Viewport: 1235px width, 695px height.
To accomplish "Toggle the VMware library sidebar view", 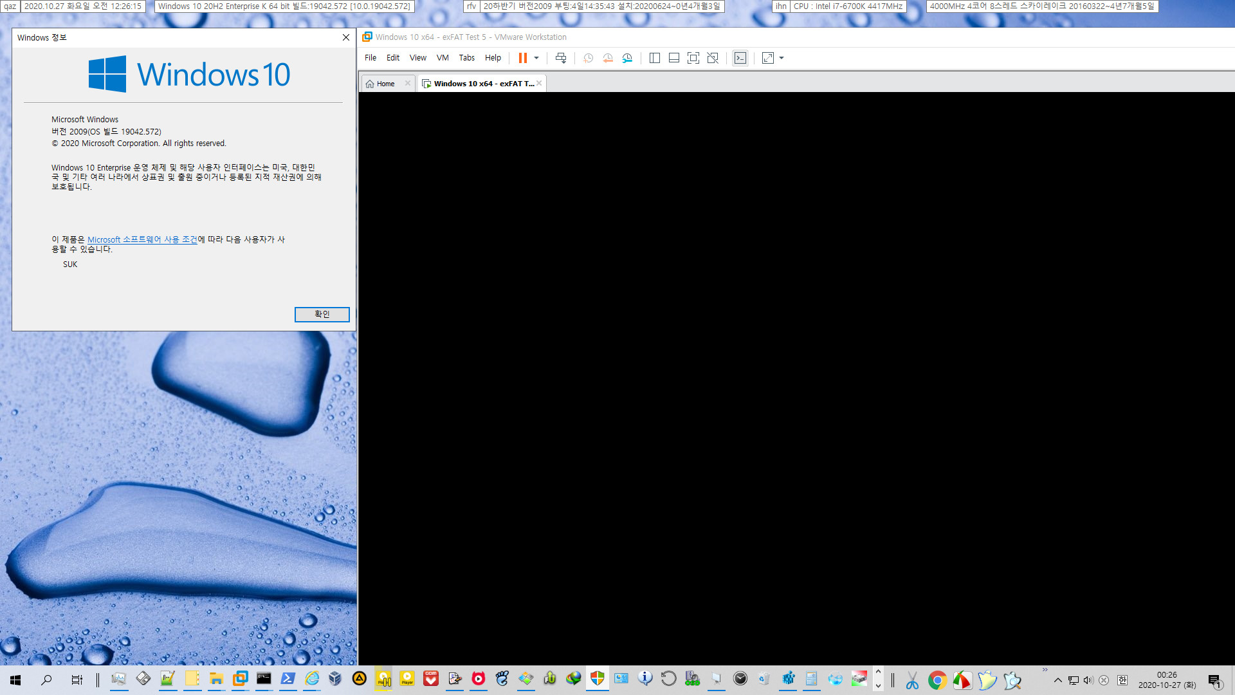I will (x=655, y=58).
